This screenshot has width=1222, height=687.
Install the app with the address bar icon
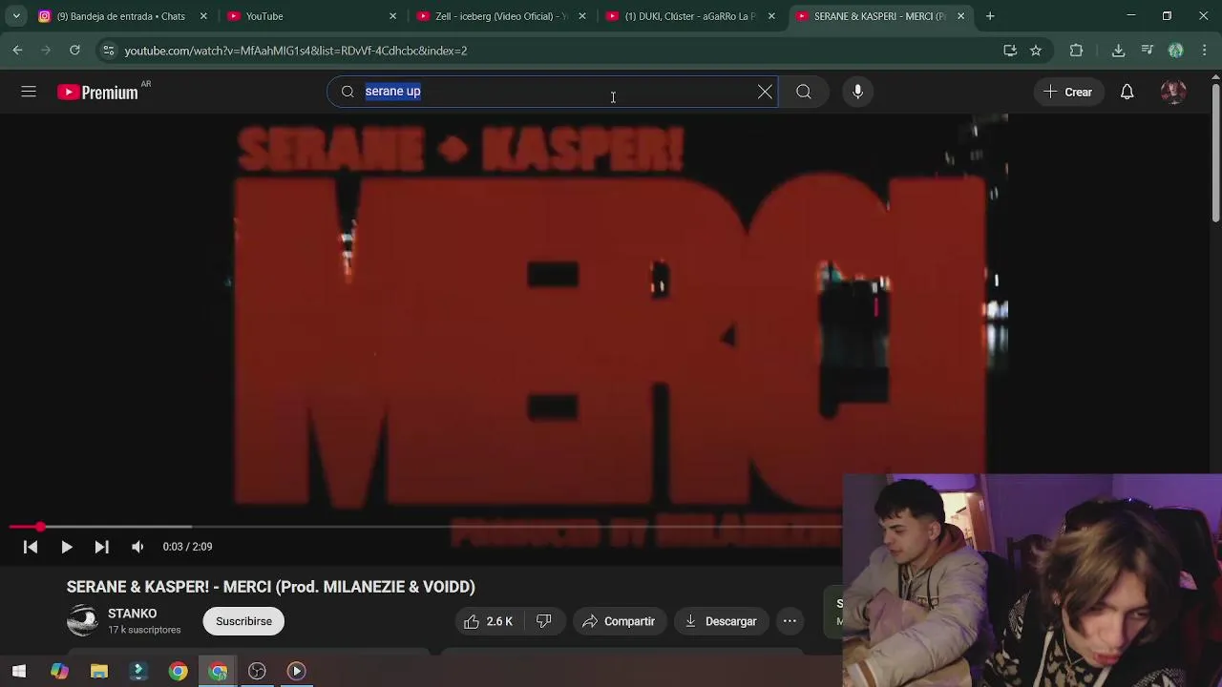click(x=1010, y=51)
